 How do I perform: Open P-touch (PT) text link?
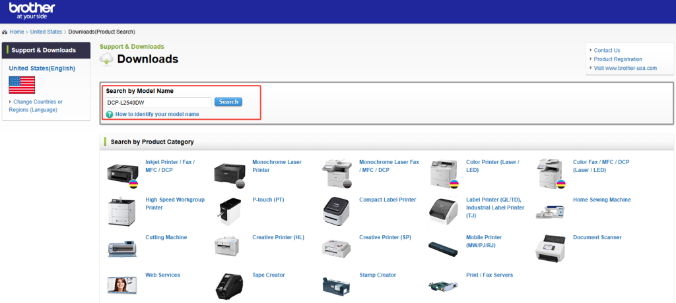click(268, 200)
